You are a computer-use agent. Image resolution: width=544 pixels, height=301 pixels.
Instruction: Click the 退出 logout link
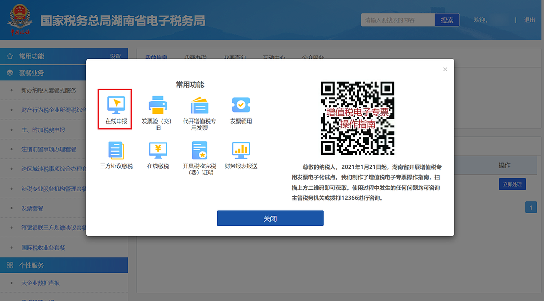[529, 20]
